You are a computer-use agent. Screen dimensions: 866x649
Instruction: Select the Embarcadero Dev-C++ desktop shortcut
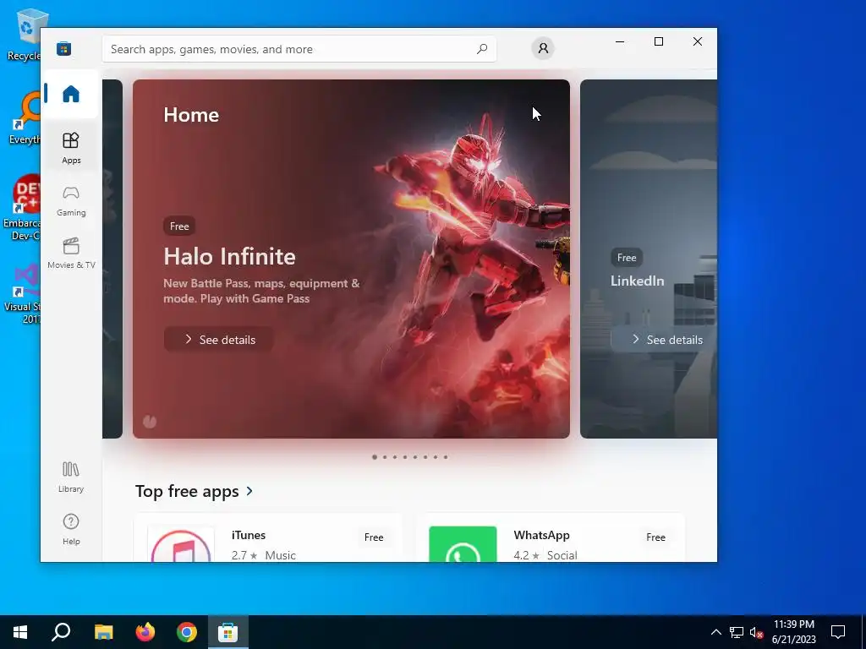point(23,207)
